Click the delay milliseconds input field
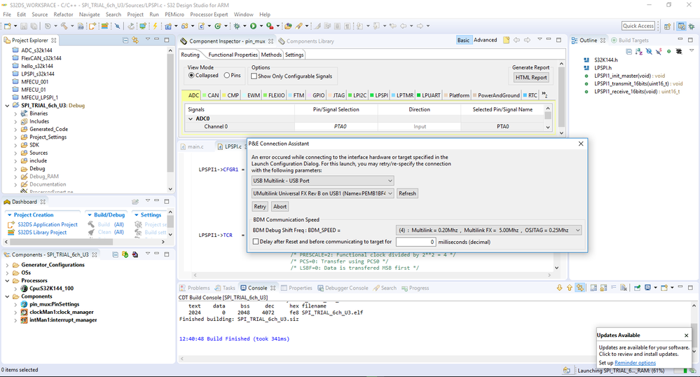 click(415, 242)
